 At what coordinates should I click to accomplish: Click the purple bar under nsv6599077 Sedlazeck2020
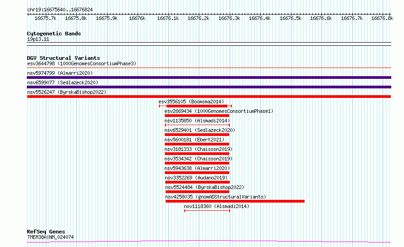[209, 87]
